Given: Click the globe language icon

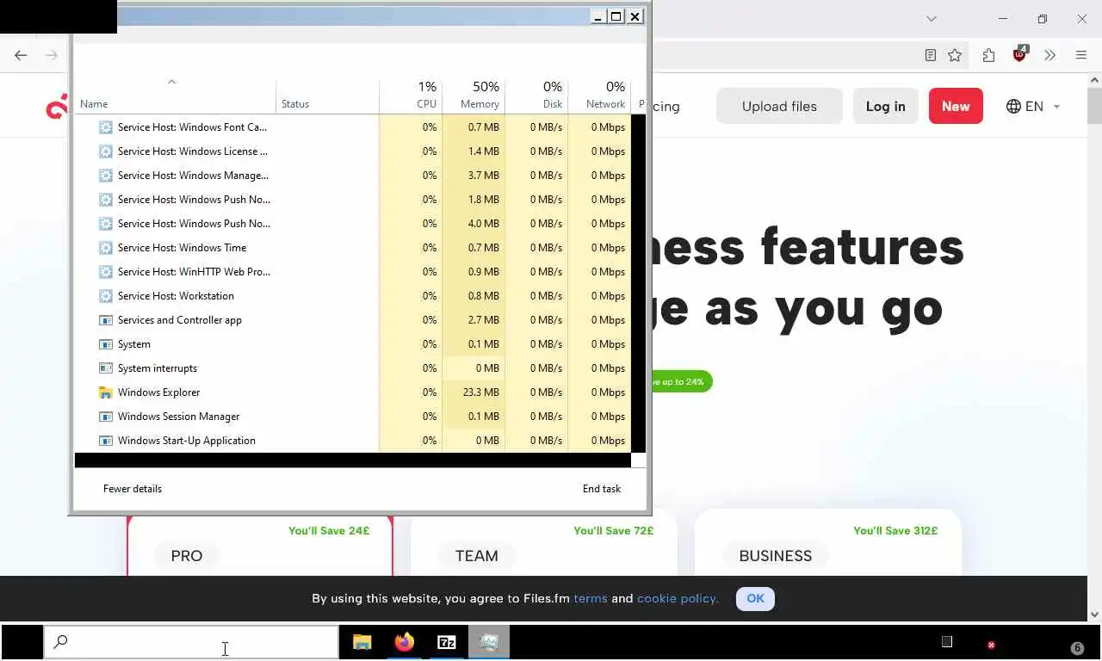Looking at the screenshot, I should pos(1014,107).
